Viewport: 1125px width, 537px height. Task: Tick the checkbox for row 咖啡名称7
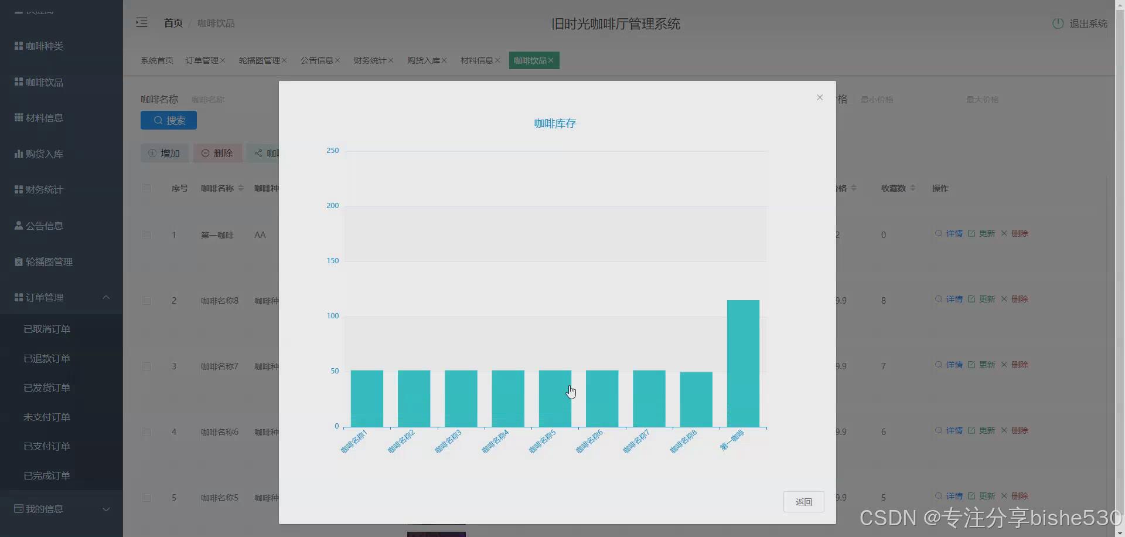146,366
